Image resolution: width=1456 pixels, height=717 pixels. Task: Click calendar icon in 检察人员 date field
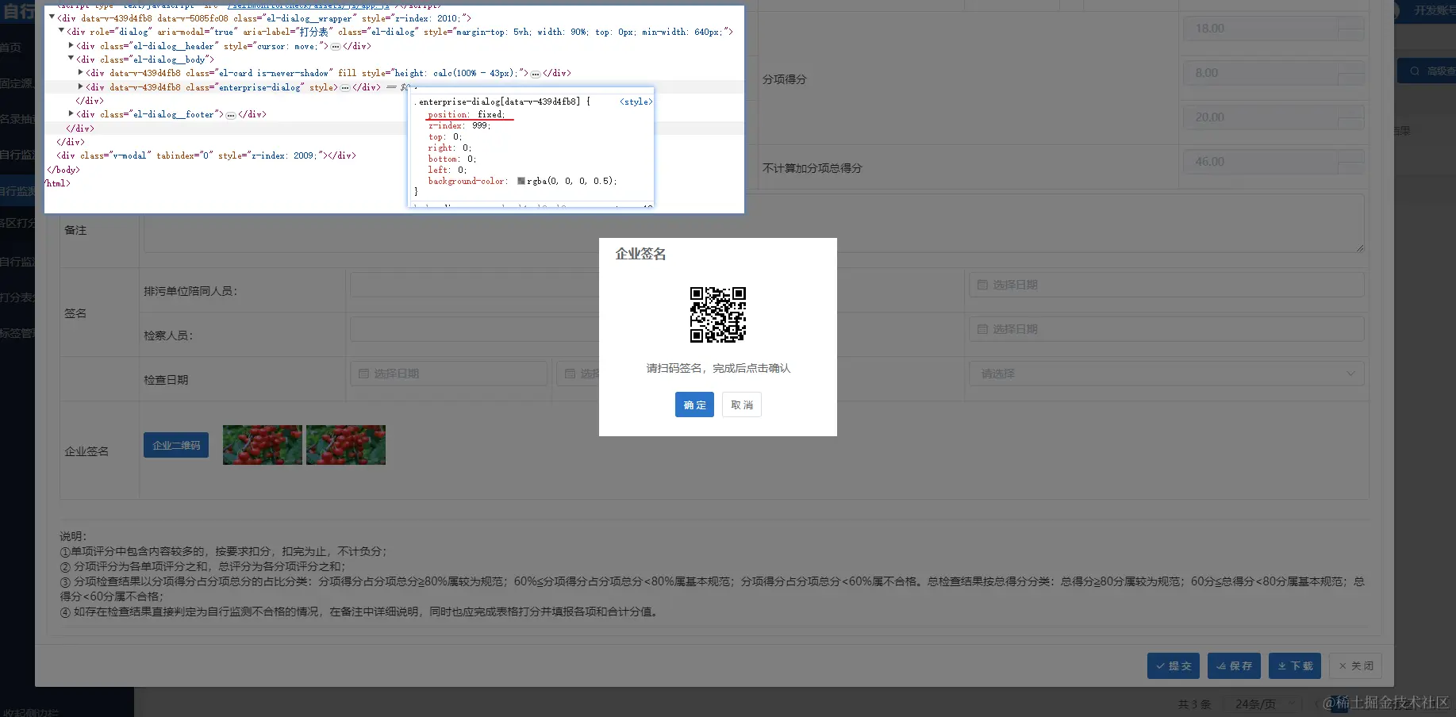pos(982,329)
